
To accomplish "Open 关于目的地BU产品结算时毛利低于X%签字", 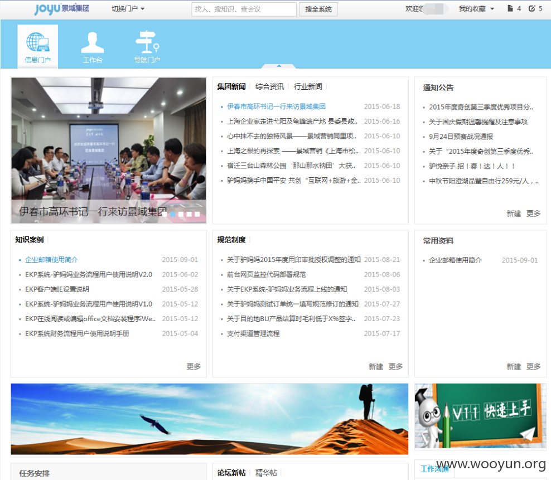I will (x=291, y=319).
